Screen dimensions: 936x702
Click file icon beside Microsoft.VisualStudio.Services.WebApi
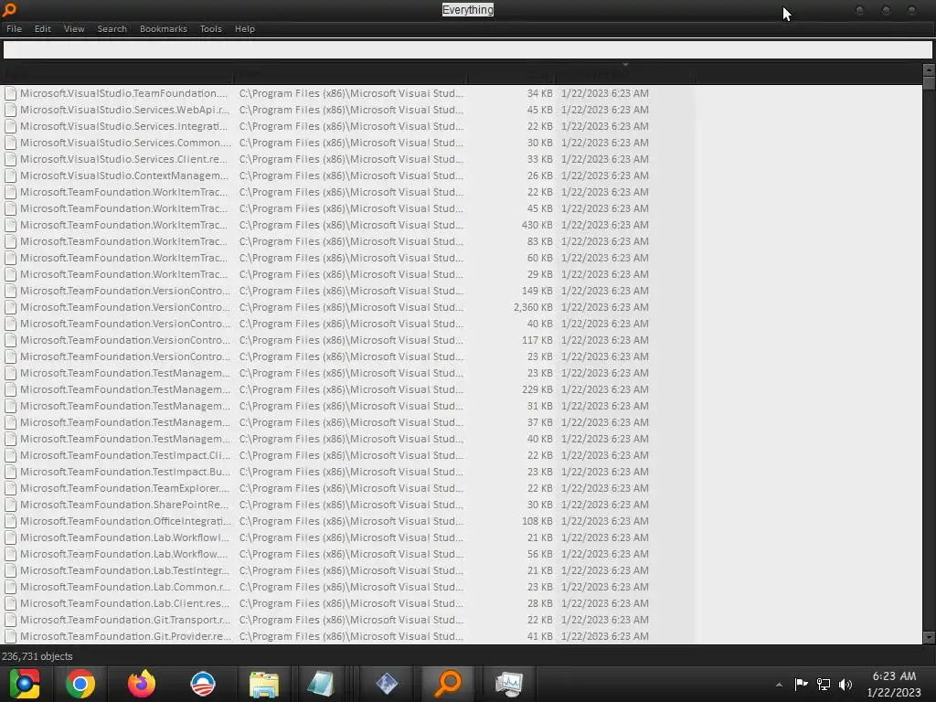[x=10, y=110]
